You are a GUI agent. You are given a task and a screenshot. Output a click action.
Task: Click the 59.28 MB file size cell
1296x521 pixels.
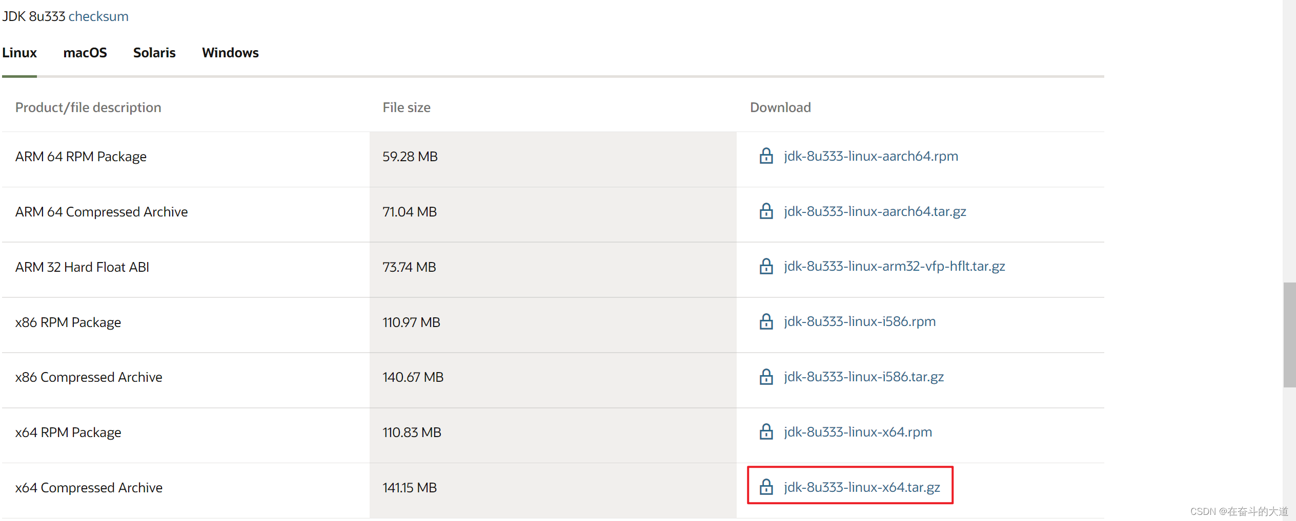(553, 160)
